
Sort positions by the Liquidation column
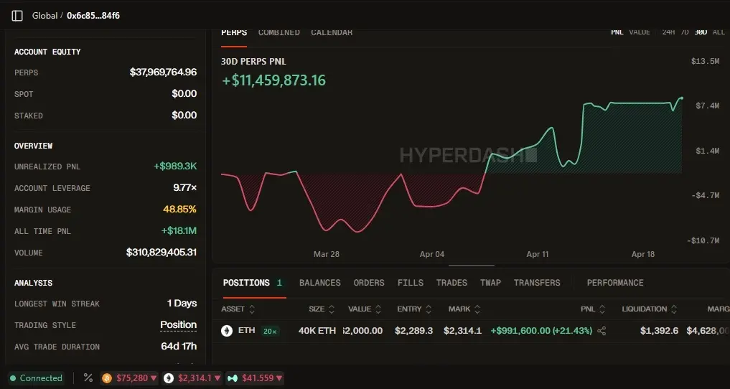click(648, 309)
